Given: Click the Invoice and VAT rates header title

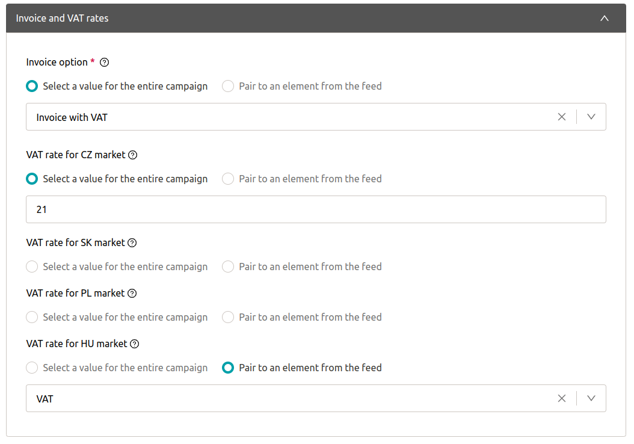Looking at the screenshot, I should 63,18.
